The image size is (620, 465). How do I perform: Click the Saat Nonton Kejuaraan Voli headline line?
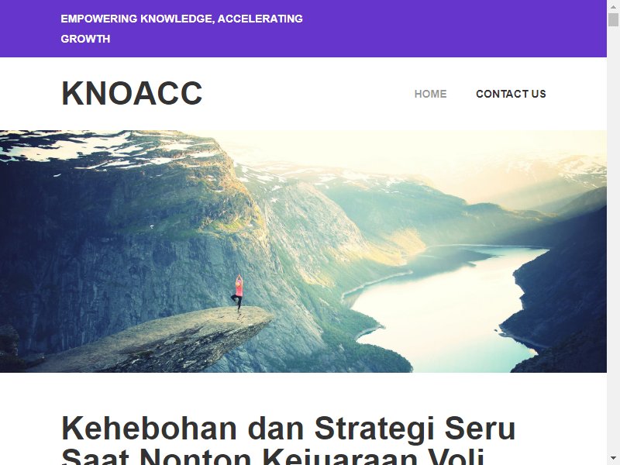pyautogui.click(x=273, y=456)
